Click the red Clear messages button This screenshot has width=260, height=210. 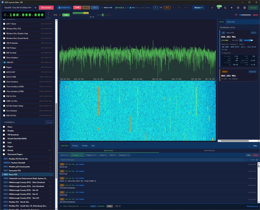coord(255,155)
